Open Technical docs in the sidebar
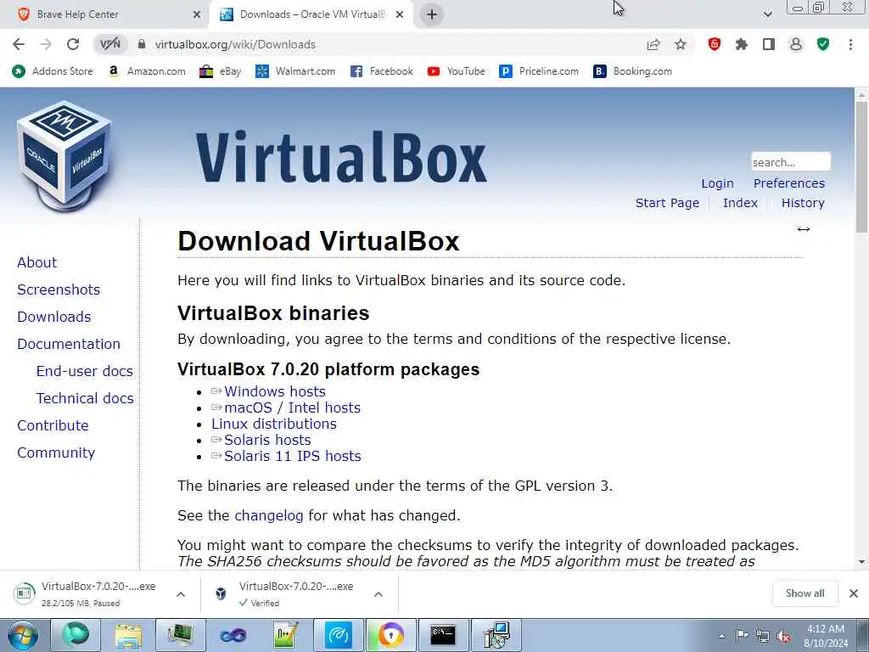Viewport: 869px width, 652px height. (x=85, y=398)
